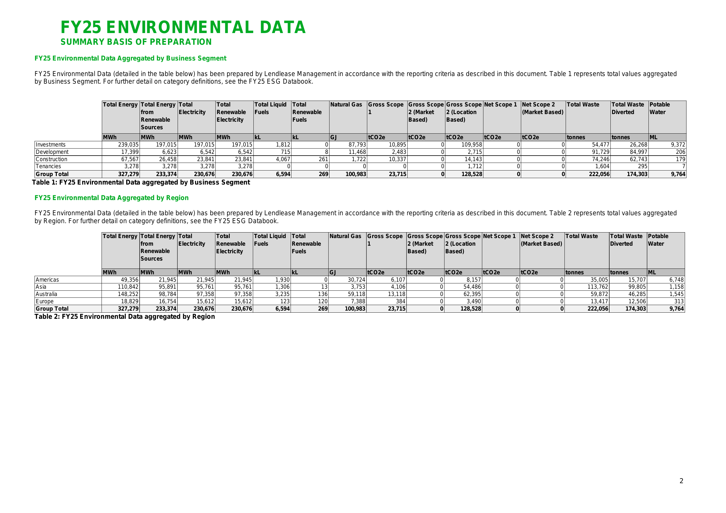This screenshot has height=513, width=726.
Task: Select the "Americas" row label
Action: click(x=47, y=280)
